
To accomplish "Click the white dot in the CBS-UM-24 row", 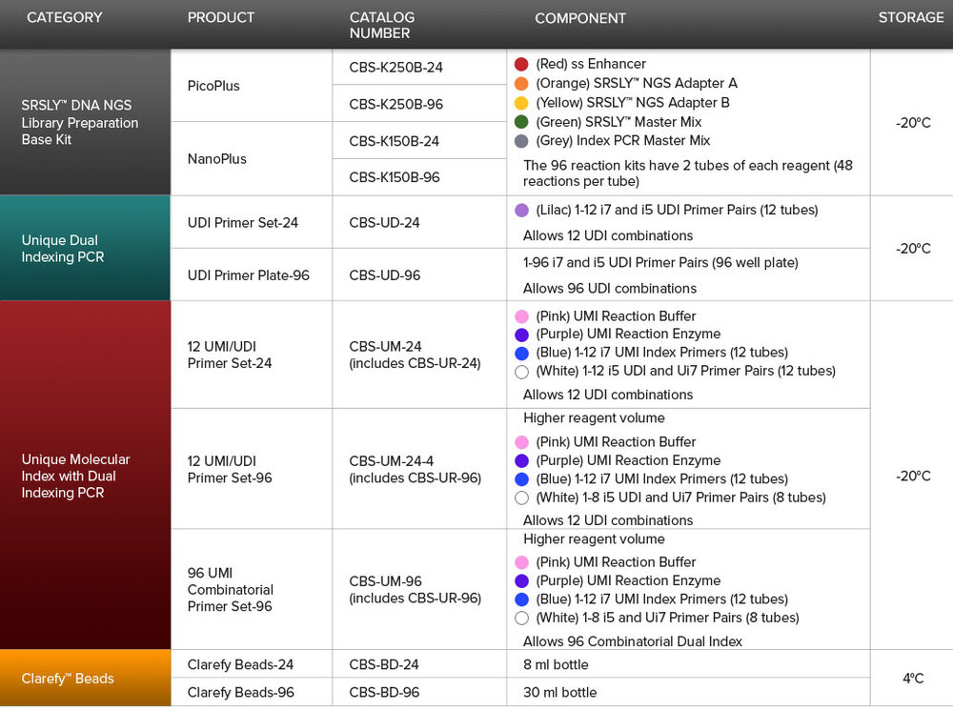I will pos(521,372).
